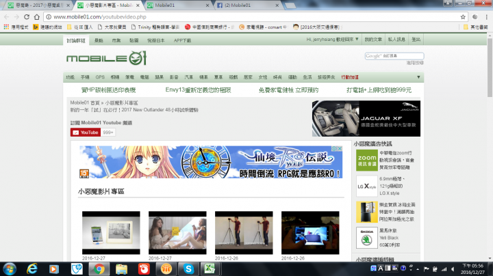
Task: Open the other bookmarks folder on the right
Action: (x=475, y=27)
